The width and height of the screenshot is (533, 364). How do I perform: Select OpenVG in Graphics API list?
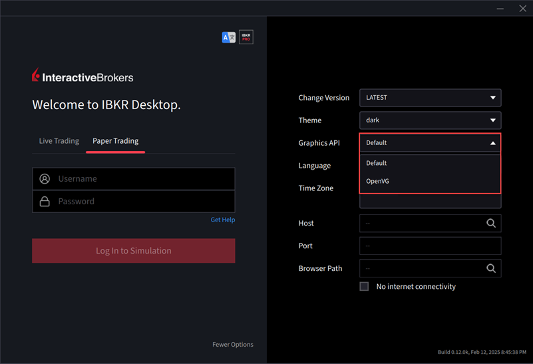click(x=430, y=181)
